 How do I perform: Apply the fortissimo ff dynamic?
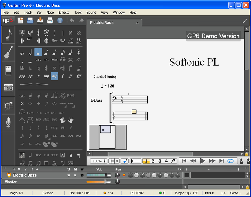[x=70, y=76]
